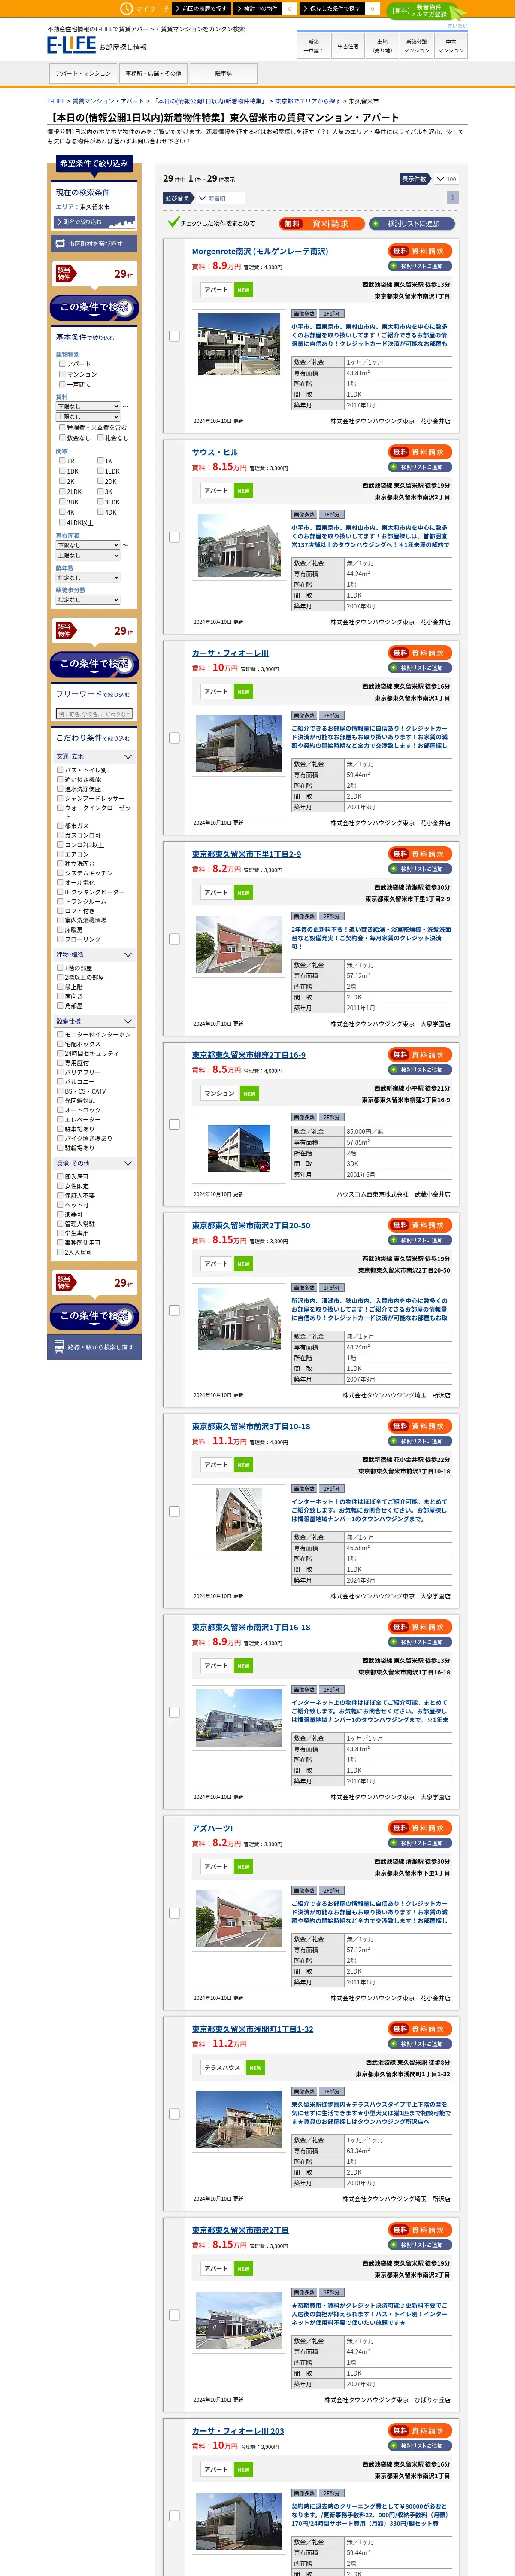Select the Morgenrote南沢 listing checkbox
This screenshot has width=515, height=2576.
174,336
